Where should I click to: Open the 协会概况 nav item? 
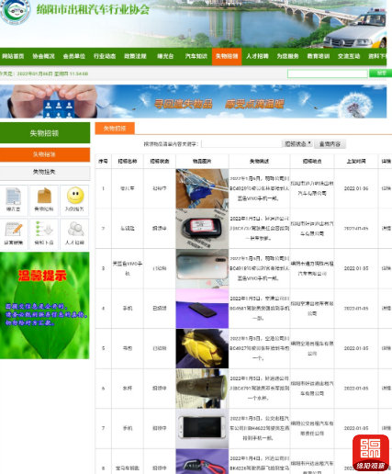(x=43, y=56)
